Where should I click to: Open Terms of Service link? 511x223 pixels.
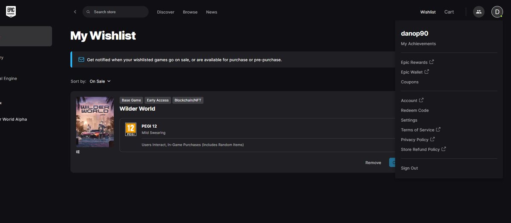(x=418, y=130)
